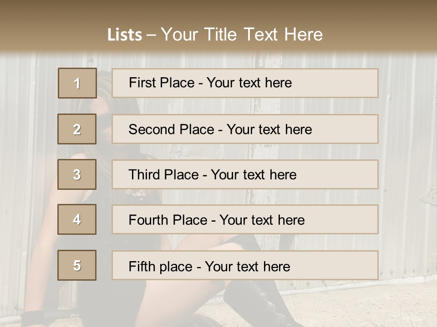437x327 pixels.
Task: Click the words 'First Place'
Action: pyautogui.click(x=161, y=83)
